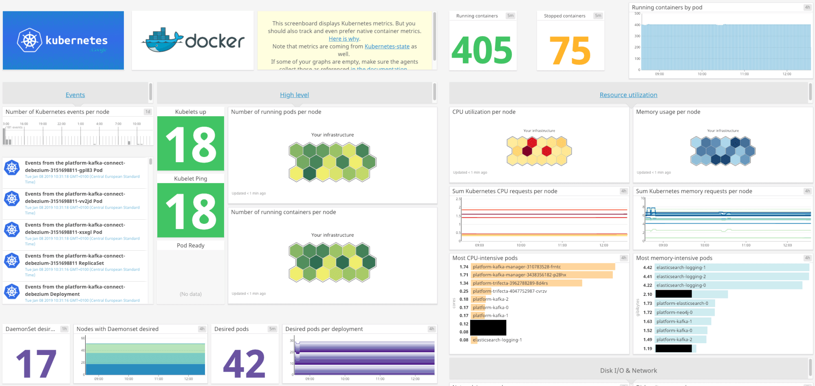Click the platform-neo4j-0 memory bar
The image size is (815, 386).
pyautogui.click(x=685, y=312)
